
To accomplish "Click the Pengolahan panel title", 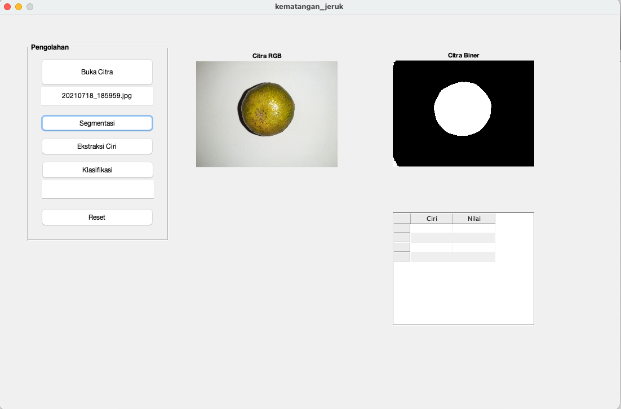I will 50,47.
